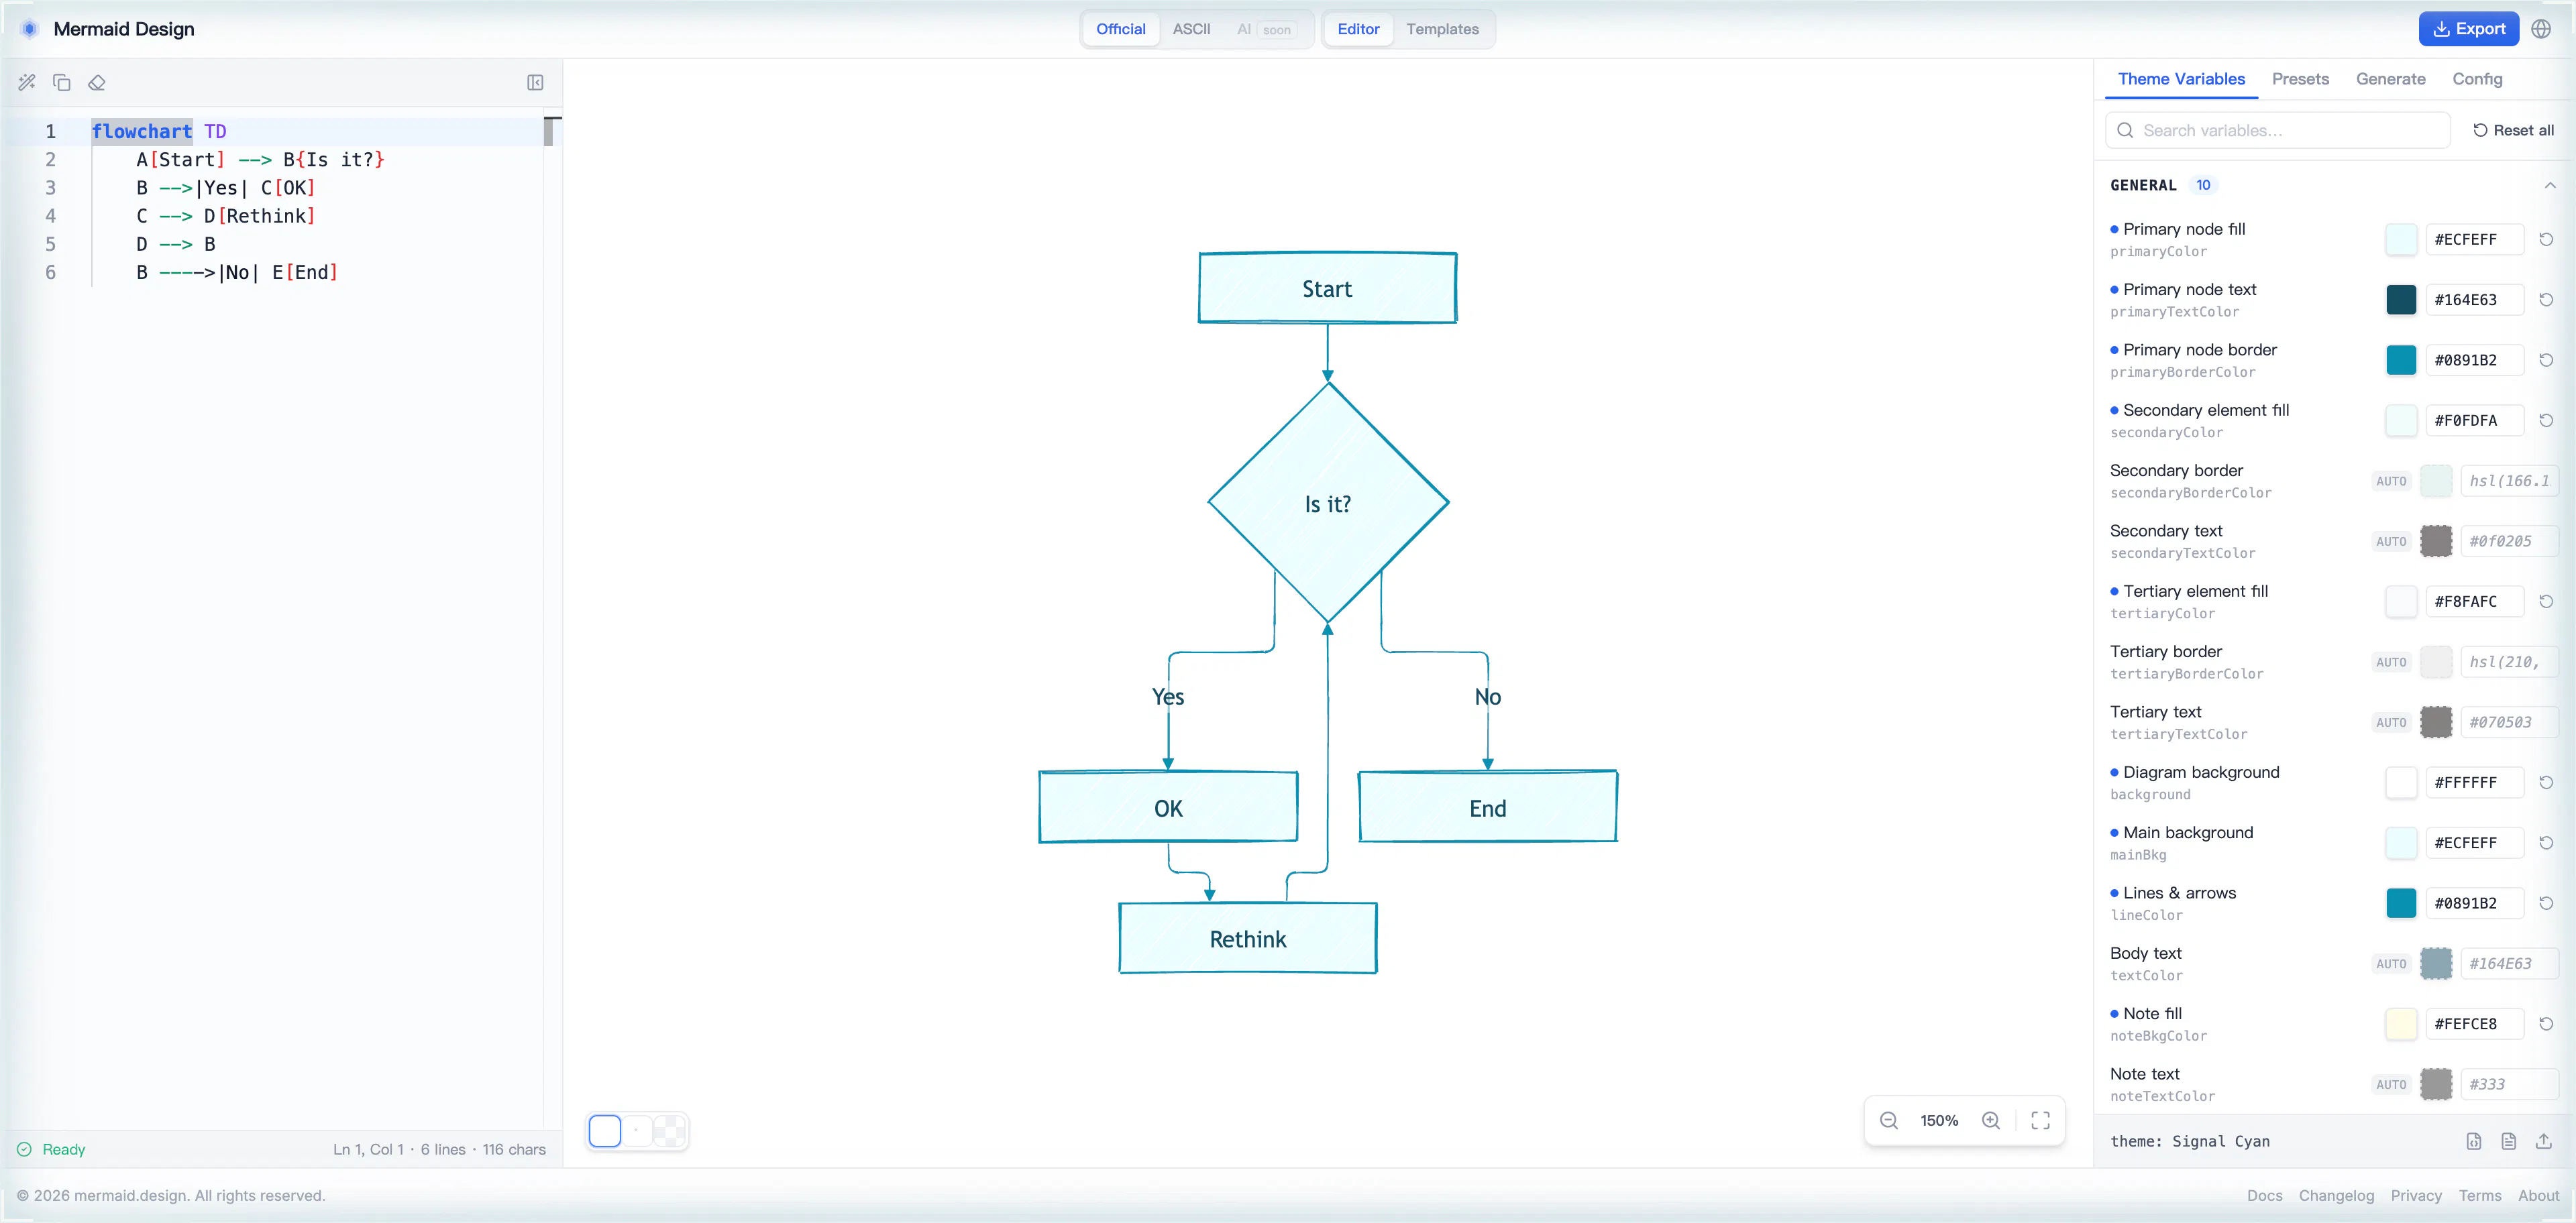Copy the diagram code with the copy icon
Viewport: 2576px width, 1223px height.
click(62, 83)
